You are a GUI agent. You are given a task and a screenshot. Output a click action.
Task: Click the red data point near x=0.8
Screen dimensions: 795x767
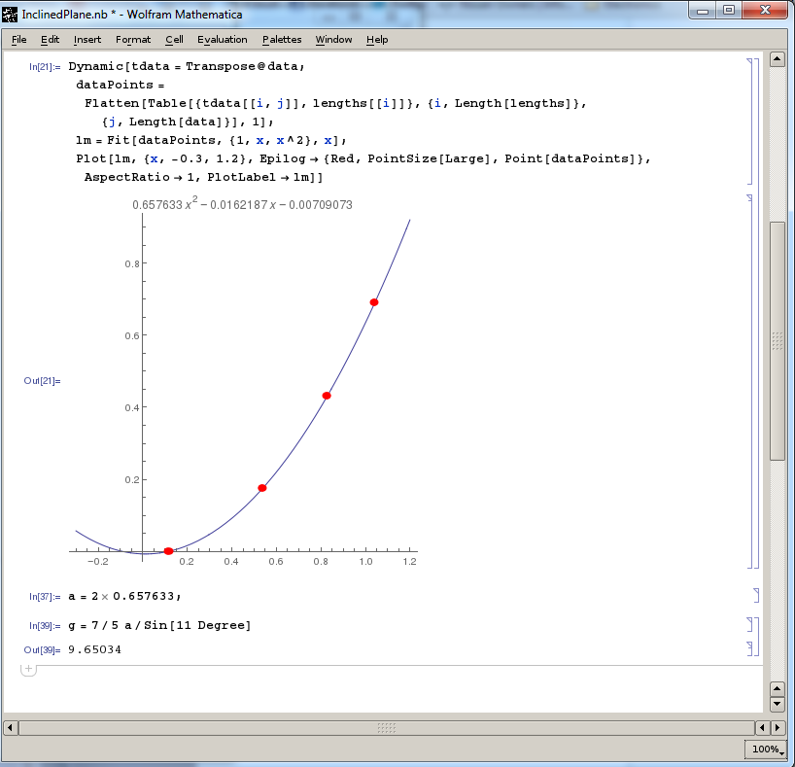click(327, 396)
